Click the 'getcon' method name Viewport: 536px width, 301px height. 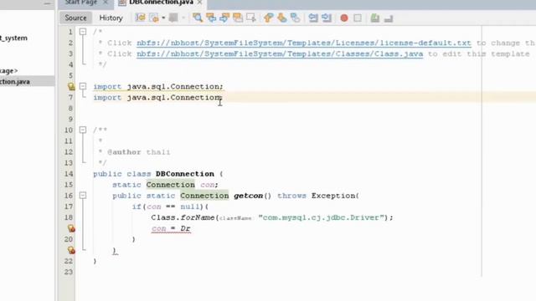click(x=248, y=196)
